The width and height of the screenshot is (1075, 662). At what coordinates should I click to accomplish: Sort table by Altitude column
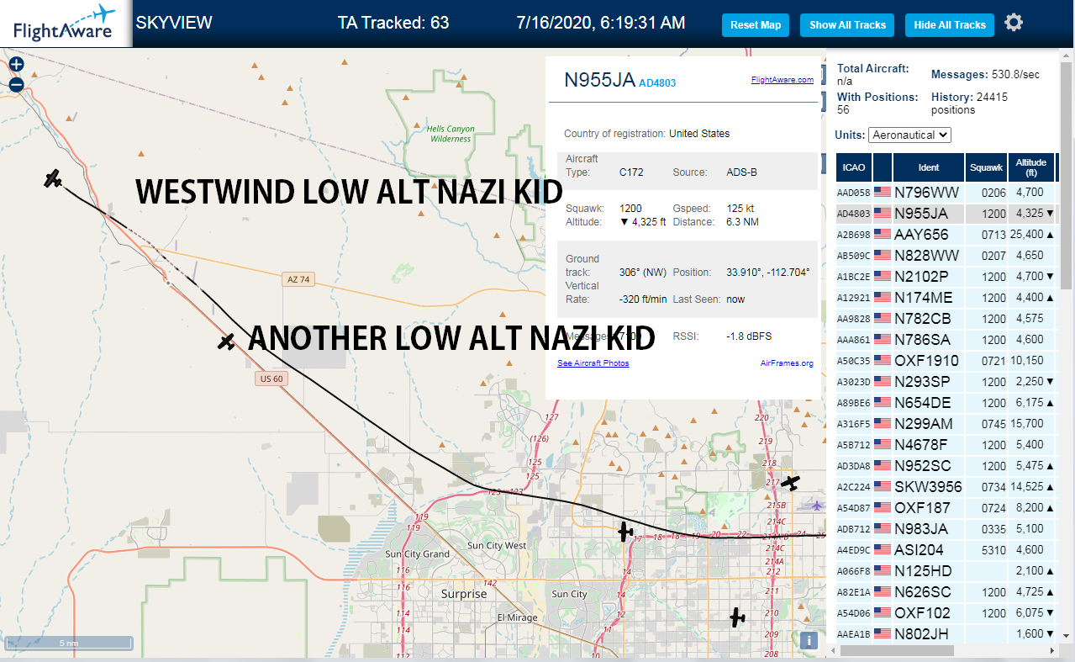click(x=1031, y=167)
